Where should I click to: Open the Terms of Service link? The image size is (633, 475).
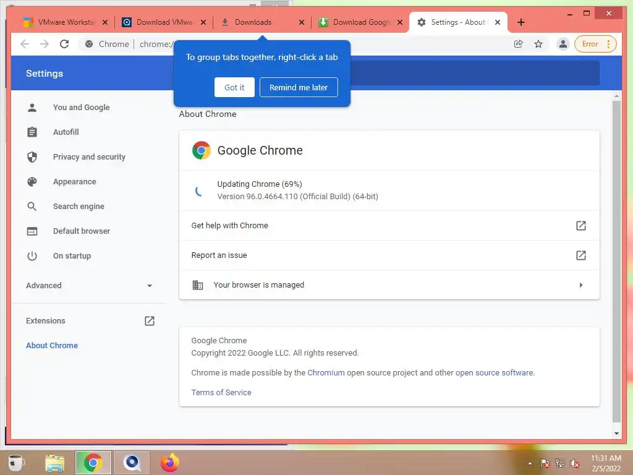(x=221, y=392)
